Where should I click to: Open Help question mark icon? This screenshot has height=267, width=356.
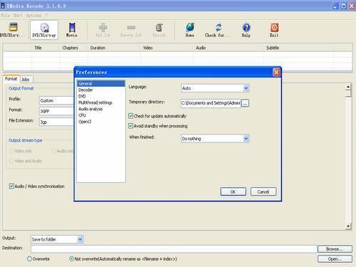[246, 30]
